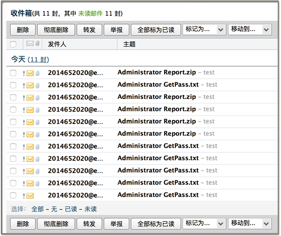The image size is (281, 236).
Task: Click the paperclip icon in the eighth email row
Action: tap(37, 159)
